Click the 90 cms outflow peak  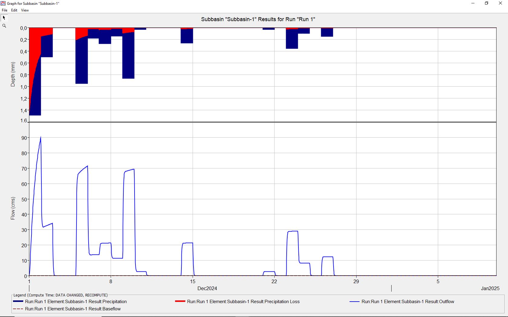click(41, 138)
